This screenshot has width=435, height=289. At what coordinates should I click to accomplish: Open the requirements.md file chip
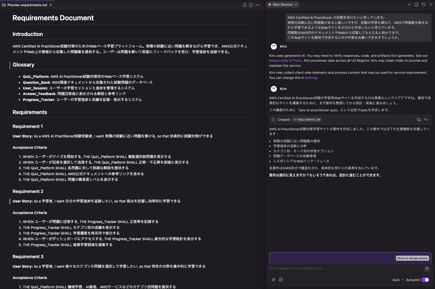307,120
